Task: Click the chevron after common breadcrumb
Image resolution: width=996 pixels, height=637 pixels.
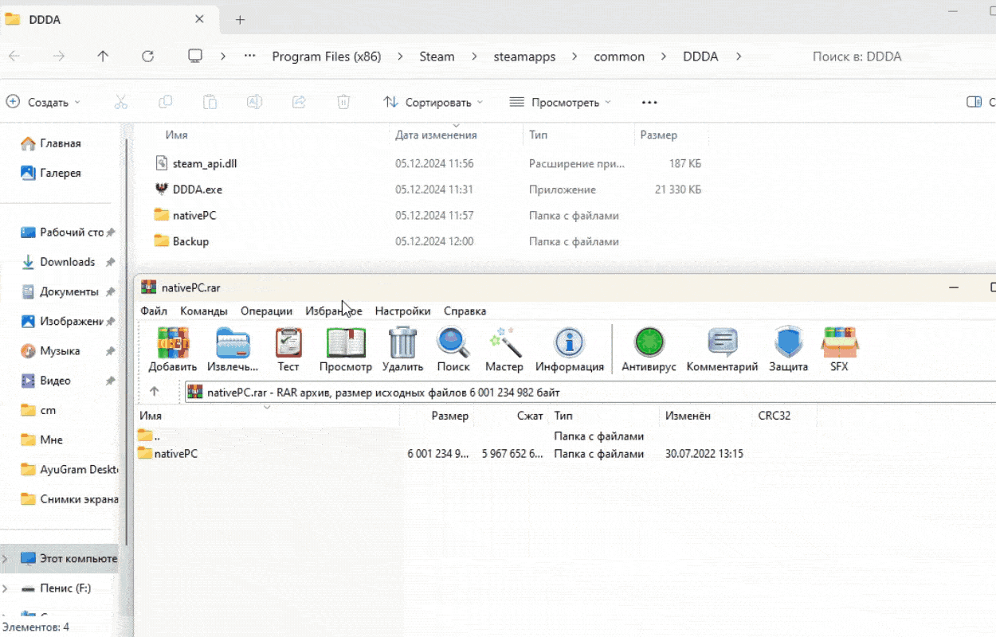Action: click(663, 57)
